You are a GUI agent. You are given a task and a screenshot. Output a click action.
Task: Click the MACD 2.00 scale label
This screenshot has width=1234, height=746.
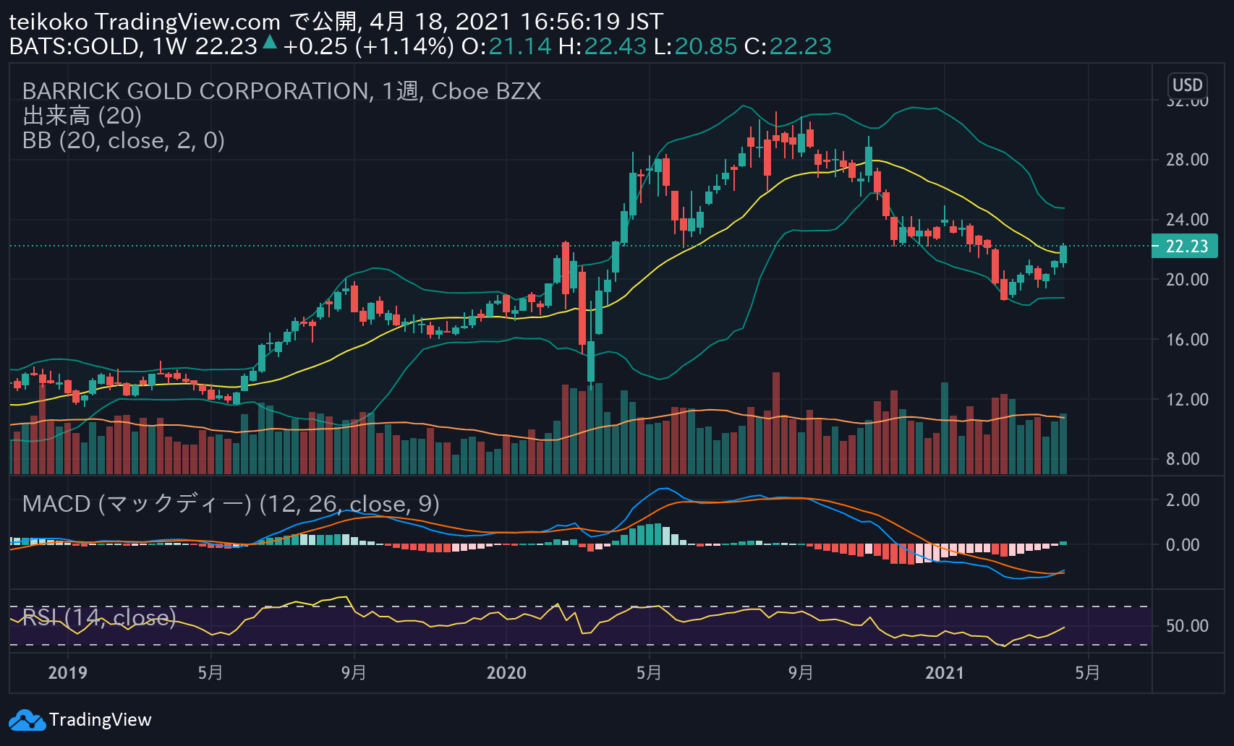point(1183,500)
